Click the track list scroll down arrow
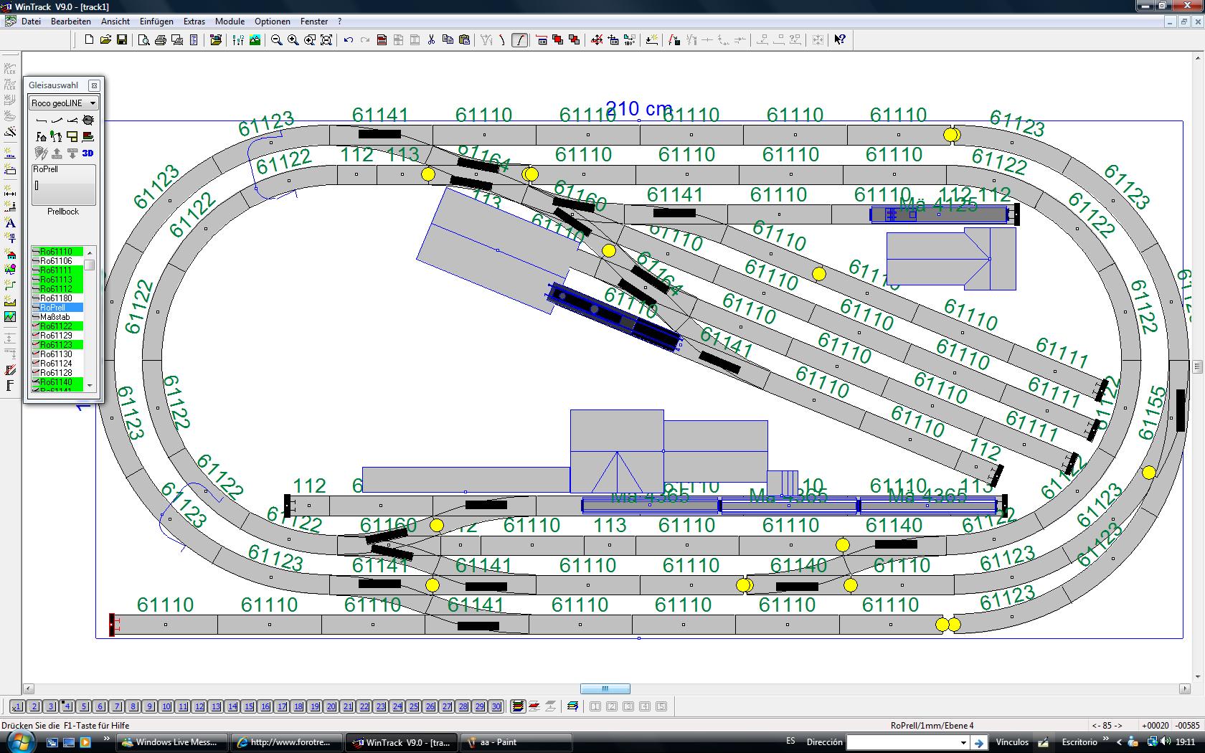Screen dimensions: 1205x753 coord(90,386)
